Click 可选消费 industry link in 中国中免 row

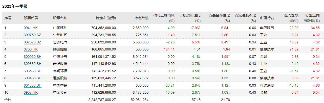tap(267, 85)
